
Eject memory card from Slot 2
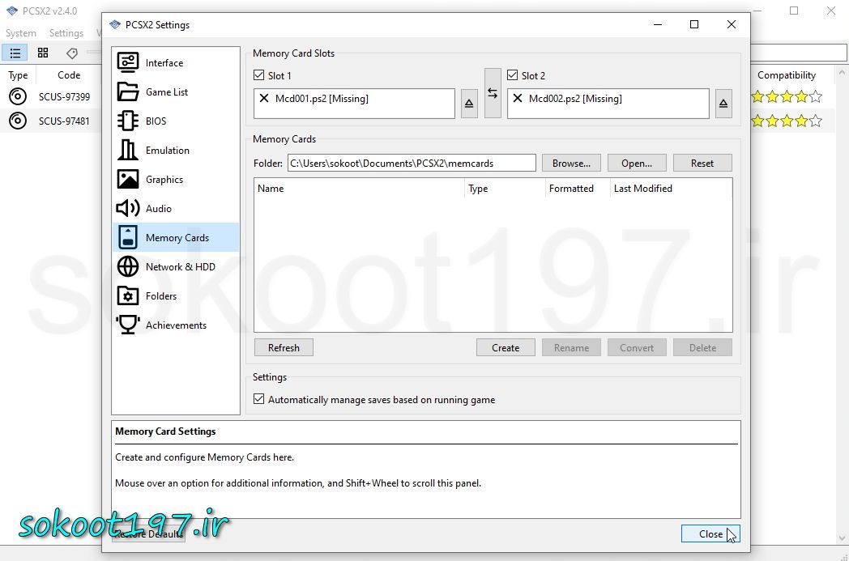(723, 104)
